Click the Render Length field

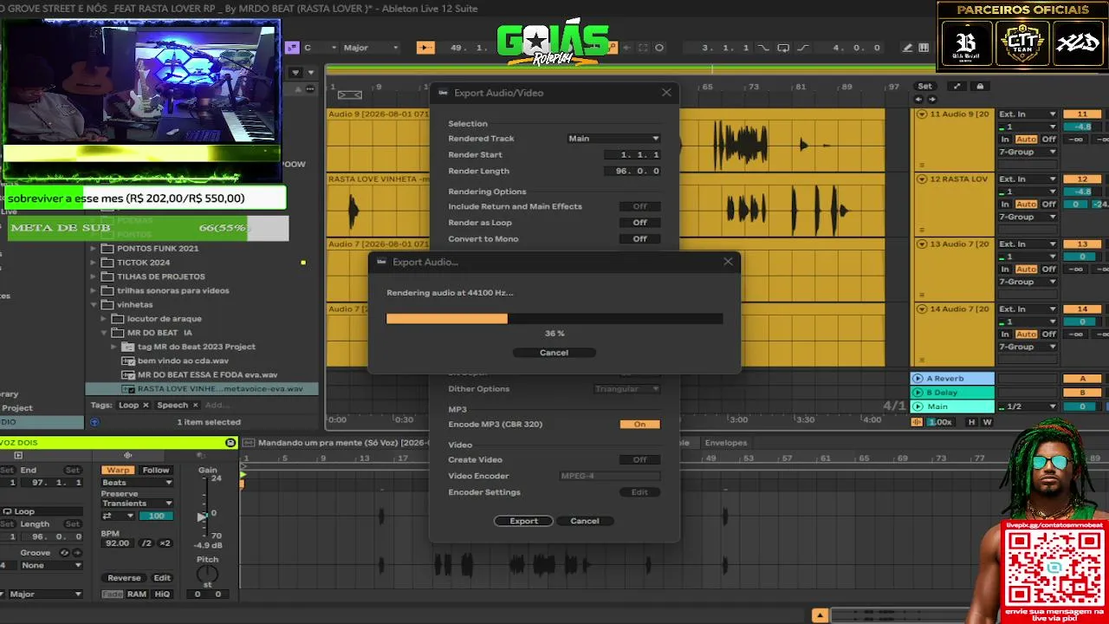pos(632,171)
